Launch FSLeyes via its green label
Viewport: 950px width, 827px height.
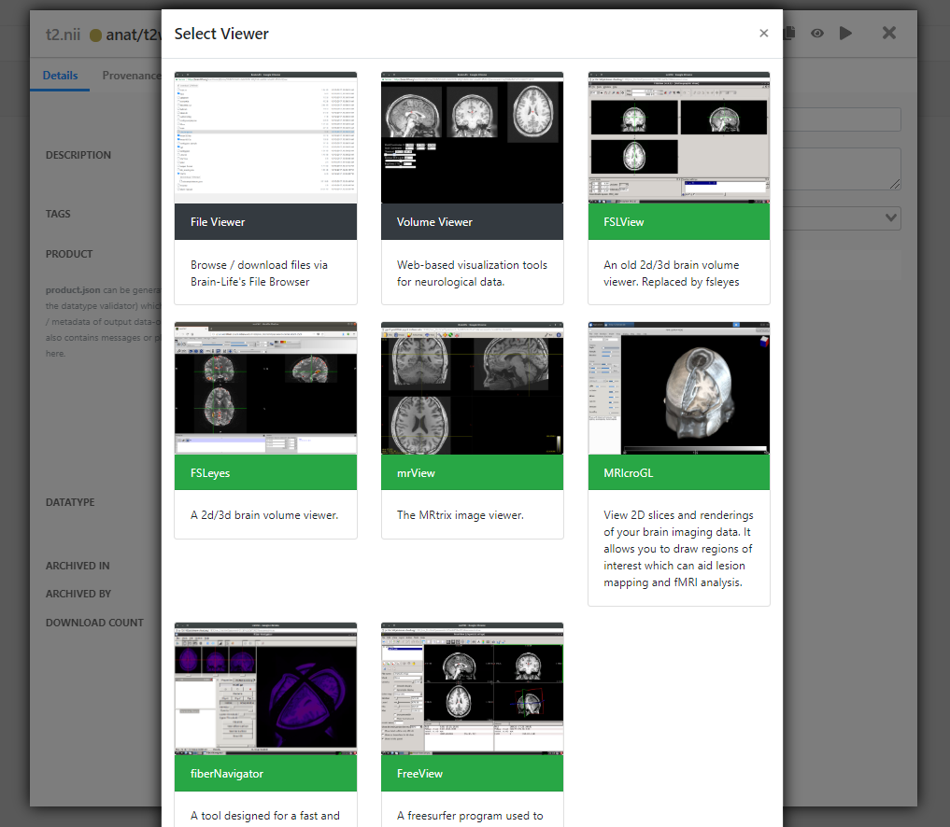tap(265, 472)
